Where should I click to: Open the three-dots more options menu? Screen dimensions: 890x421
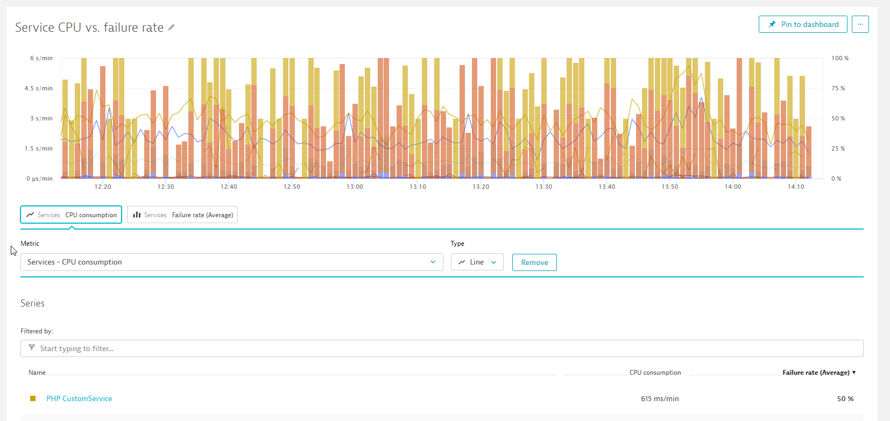point(860,24)
